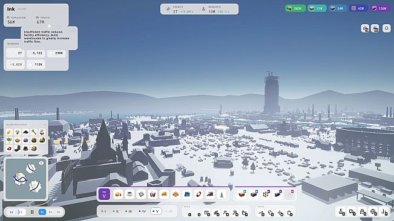Close the insufficient traffic tooltip
This screenshot has height=221, width=394.
pos(73,31)
